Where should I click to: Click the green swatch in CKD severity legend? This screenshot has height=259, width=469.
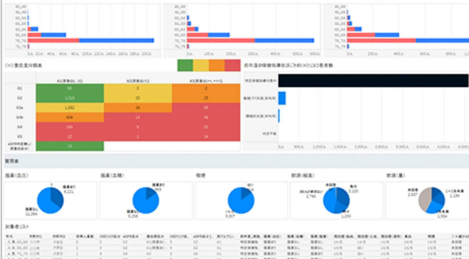pos(185,65)
